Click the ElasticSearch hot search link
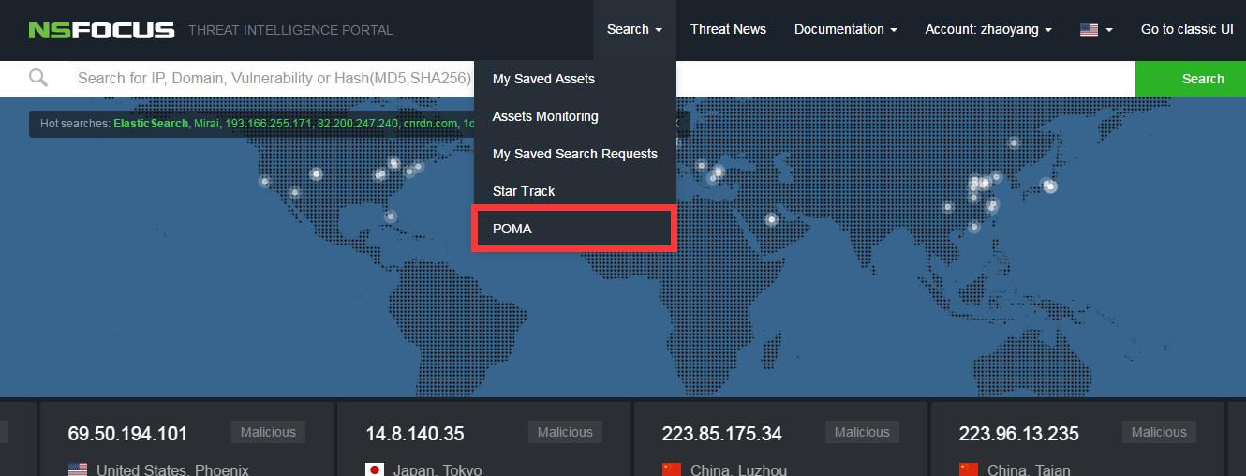The width and height of the screenshot is (1246, 476). click(x=151, y=124)
